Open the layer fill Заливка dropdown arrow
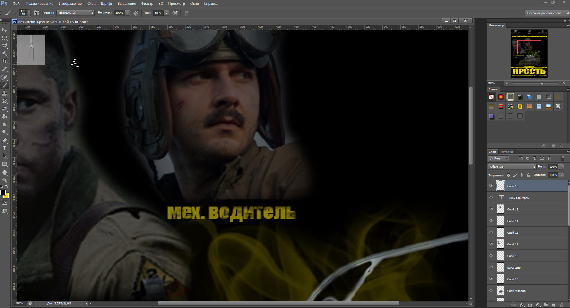 point(561,175)
